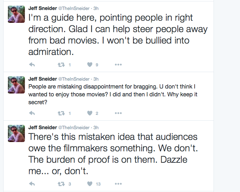The image size is (240, 192).
Task: Open the 3h timestamp of the third tweet
Action: tap(96, 127)
